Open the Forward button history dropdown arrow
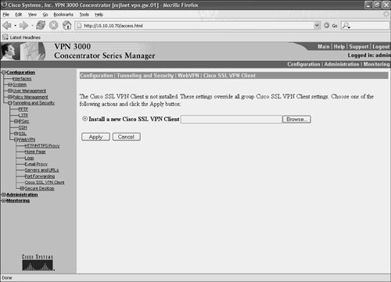This screenshot has height=282, width=391. (x=32, y=26)
